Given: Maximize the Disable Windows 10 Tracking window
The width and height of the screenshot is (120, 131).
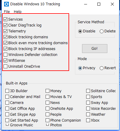Looking at the screenshot, I should pos(99,4).
